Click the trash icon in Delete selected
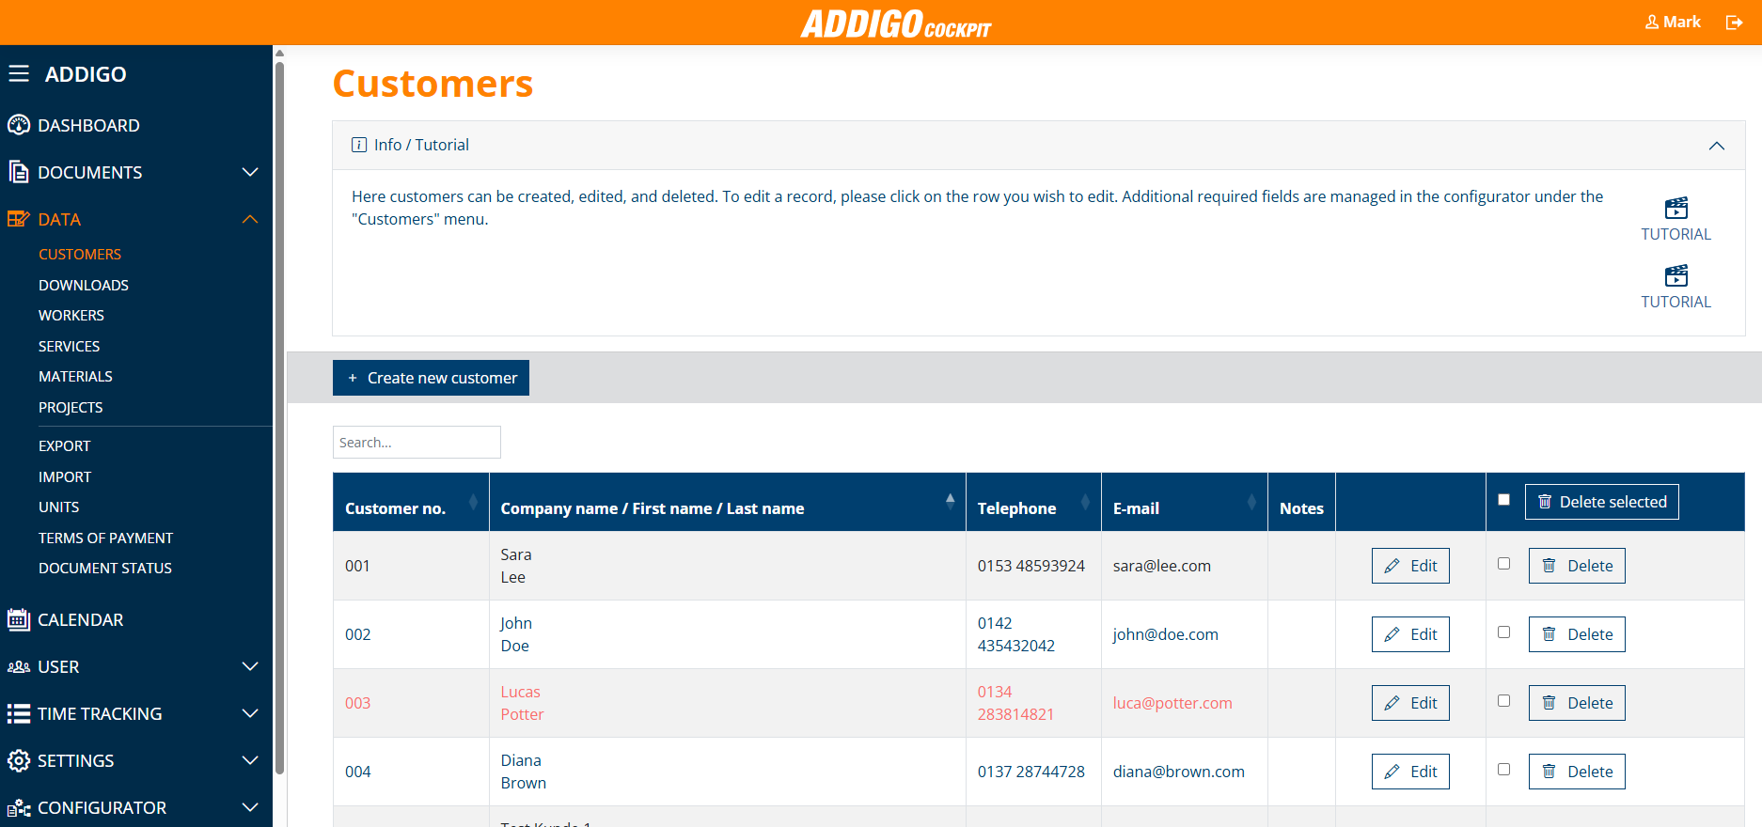 click(1545, 502)
